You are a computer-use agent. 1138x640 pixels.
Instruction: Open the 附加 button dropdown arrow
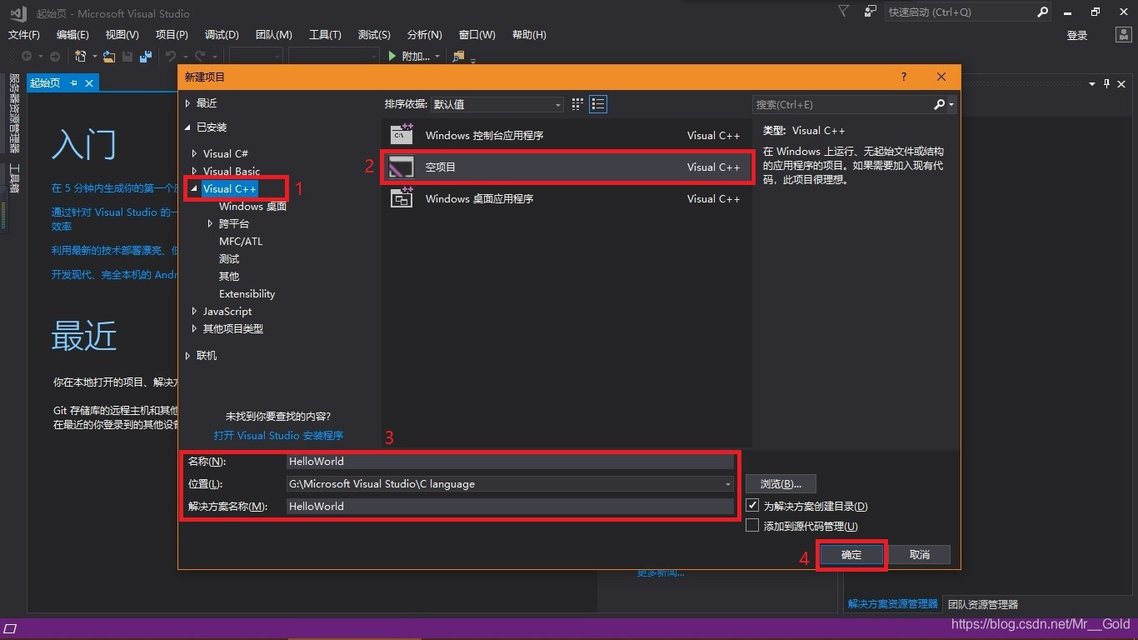[x=437, y=57]
